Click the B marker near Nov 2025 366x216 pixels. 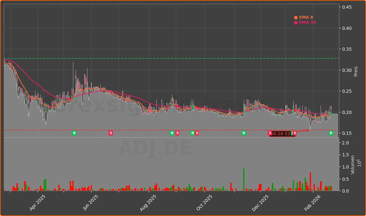click(x=244, y=133)
